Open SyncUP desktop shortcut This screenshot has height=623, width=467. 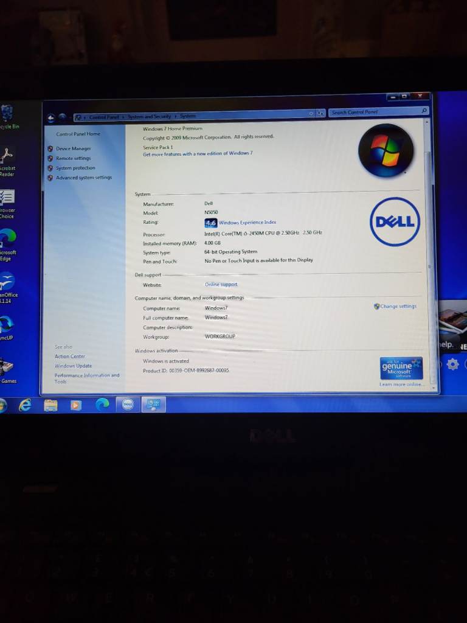coord(7,328)
